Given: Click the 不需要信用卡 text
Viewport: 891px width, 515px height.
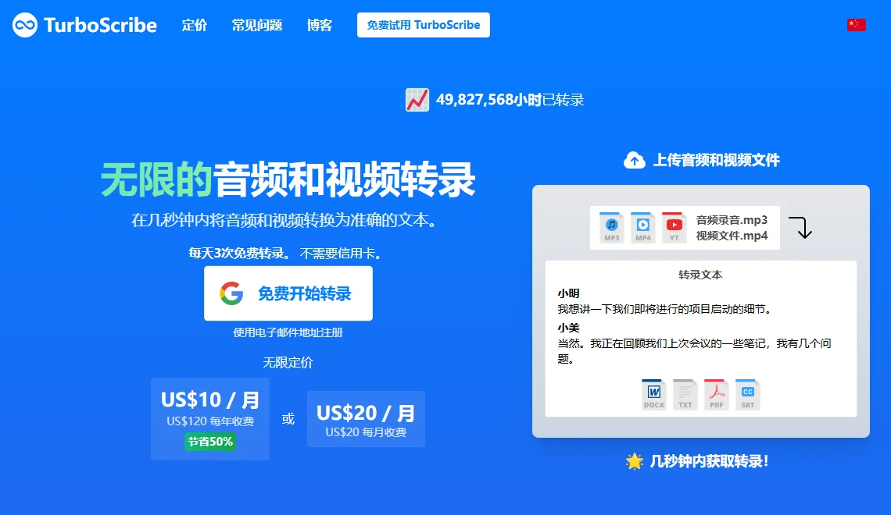Looking at the screenshot, I should click(340, 253).
